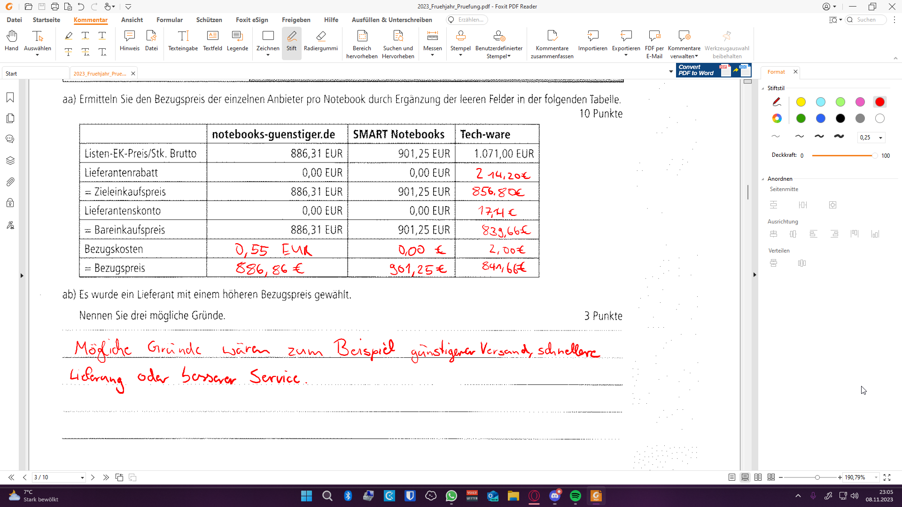Toggle Werkzeugauswahl beibehalten pin
The width and height of the screenshot is (902, 507).
[727, 37]
